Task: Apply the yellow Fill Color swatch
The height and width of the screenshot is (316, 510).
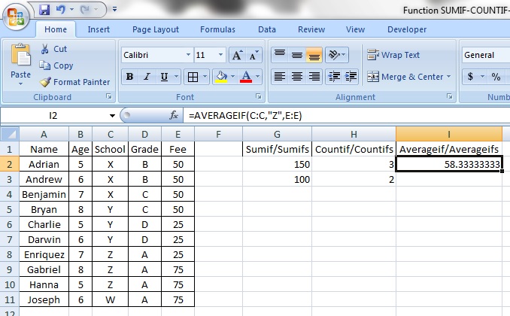Action: point(220,77)
